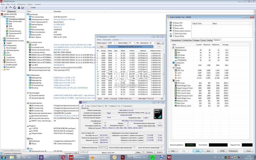Click Проверка button in CPU-Z
256x160 pixels.
point(149,152)
